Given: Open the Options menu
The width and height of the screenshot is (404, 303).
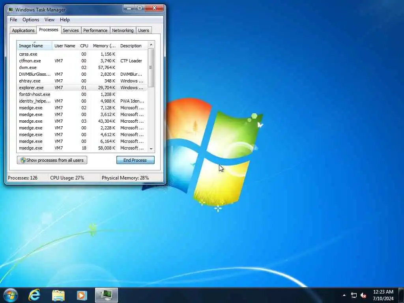Looking at the screenshot, I should pyautogui.click(x=31, y=20).
